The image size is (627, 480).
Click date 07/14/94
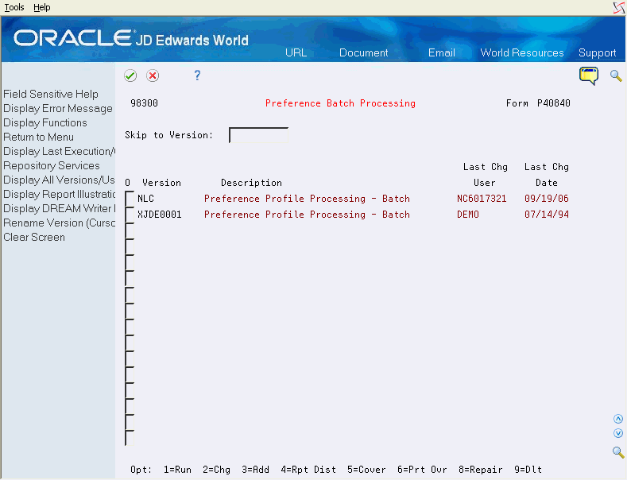pyautogui.click(x=547, y=215)
